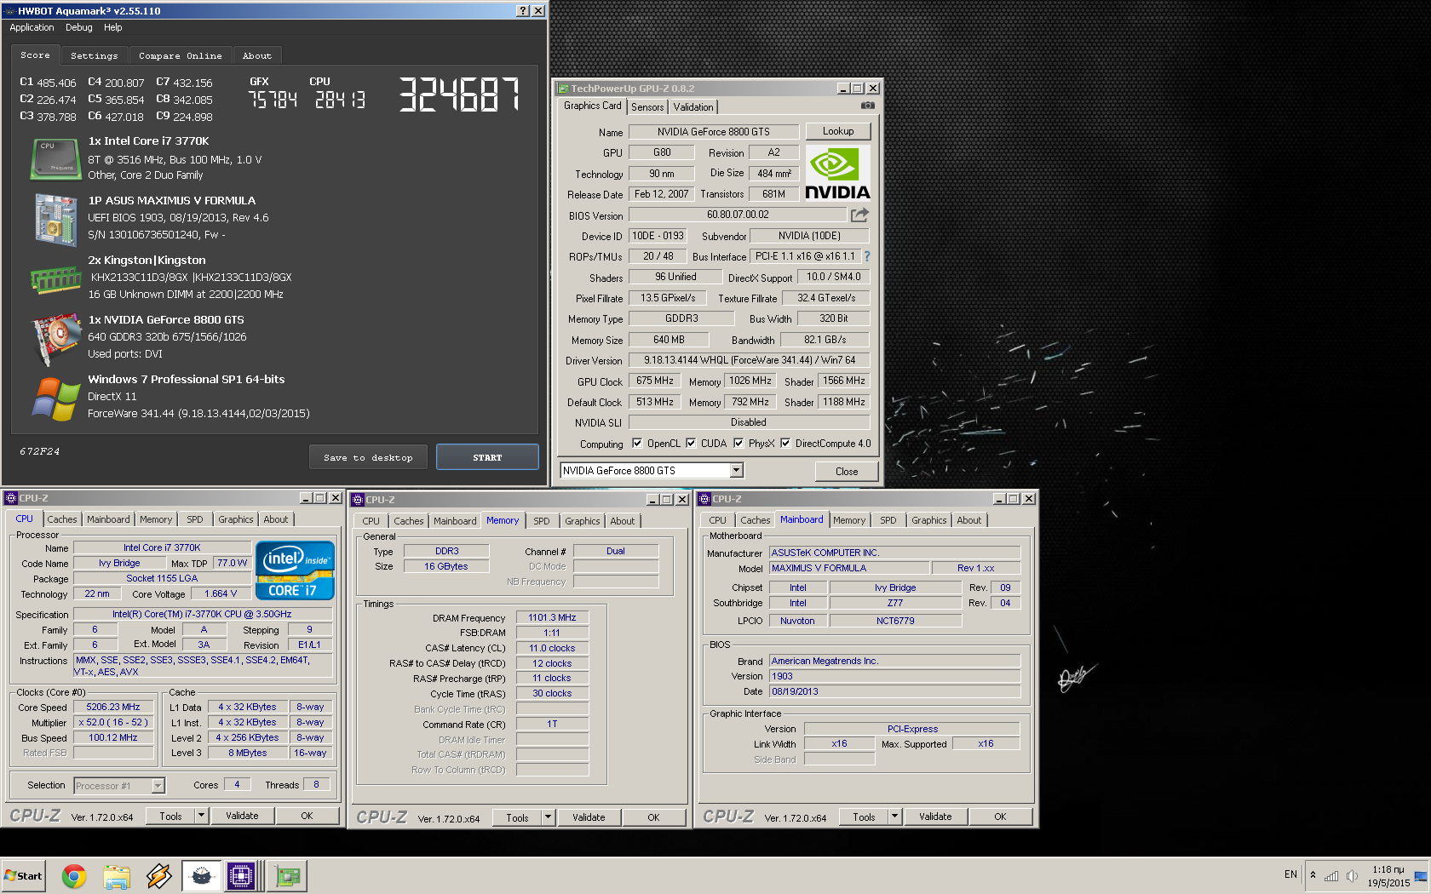Open Tools dropdown arrow in CPU-Z Mainboard window
This screenshot has height=894, width=1431.
click(895, 817)
